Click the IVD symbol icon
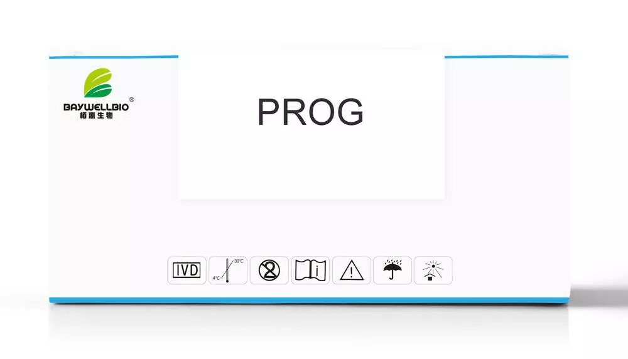628x359 pixels. tap(187, 270)
